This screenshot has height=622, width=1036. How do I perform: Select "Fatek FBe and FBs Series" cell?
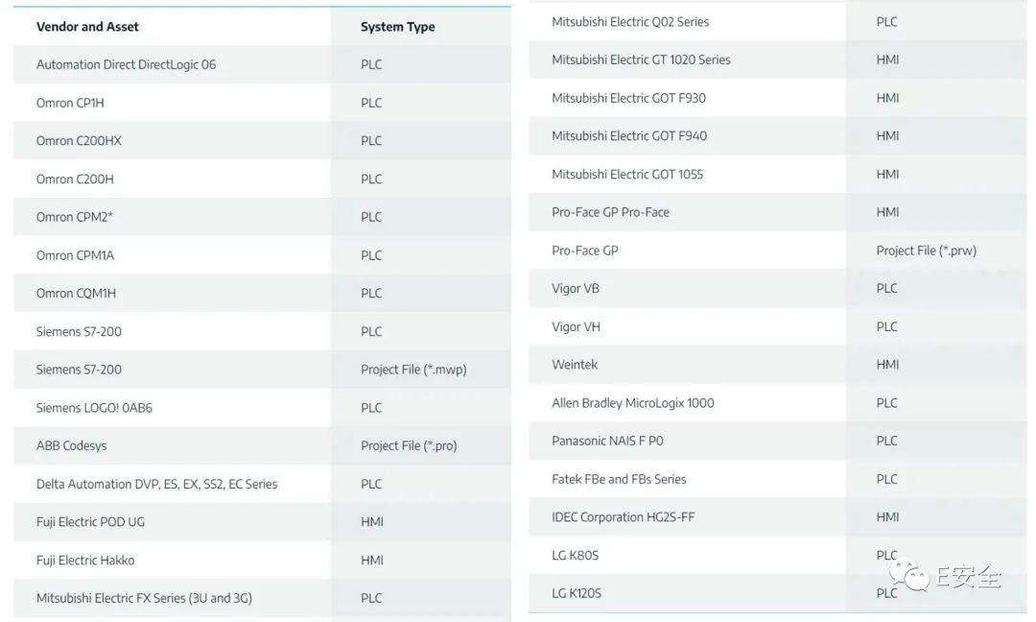(x=619, y=479)
